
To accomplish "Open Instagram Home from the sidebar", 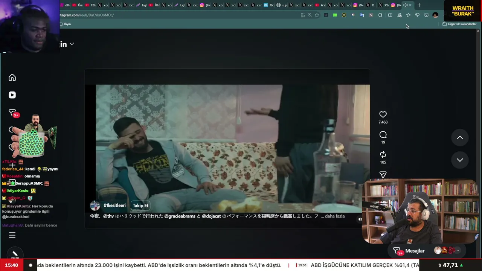I will coord(12,78).
